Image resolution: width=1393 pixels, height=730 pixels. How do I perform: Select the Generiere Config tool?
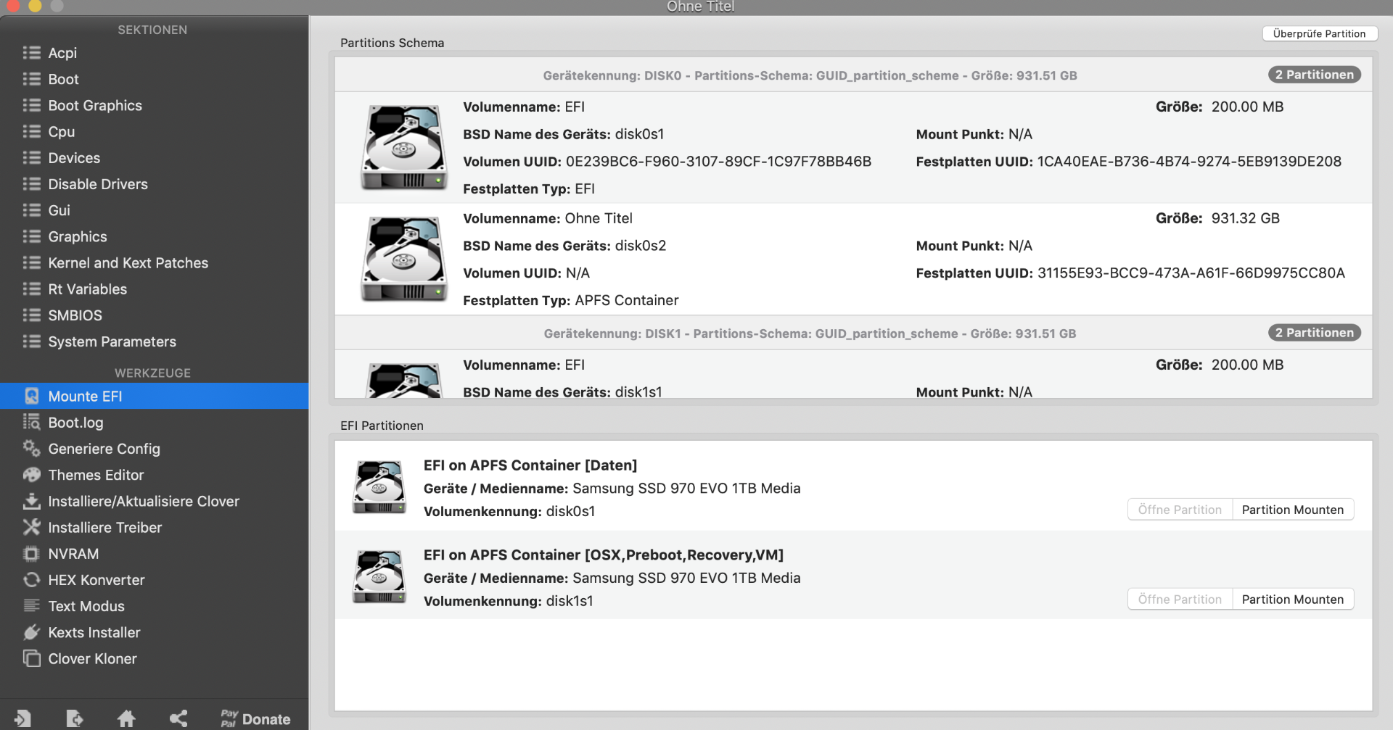point(154,449)
